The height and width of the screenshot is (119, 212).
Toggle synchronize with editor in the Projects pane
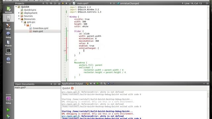point(51,3)
